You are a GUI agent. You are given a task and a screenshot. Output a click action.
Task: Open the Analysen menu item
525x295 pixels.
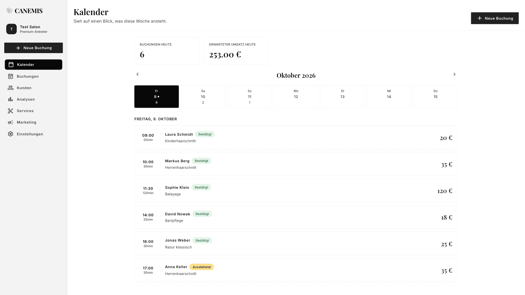pos(33,99)
